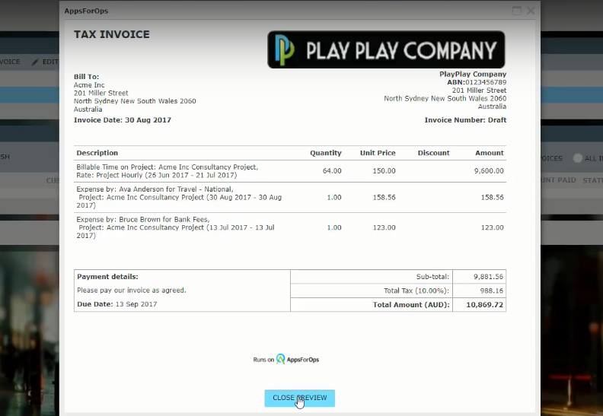Click the Edit pencil icon in background toolbar

pyautogui.click(x=35, y=62)
